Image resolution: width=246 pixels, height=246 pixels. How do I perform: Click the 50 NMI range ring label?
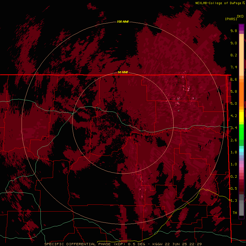[x=123, y=72]
